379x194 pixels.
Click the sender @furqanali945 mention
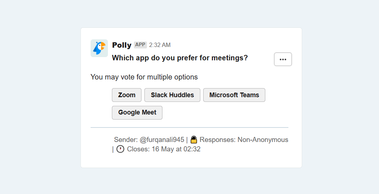tap(162, 139)
